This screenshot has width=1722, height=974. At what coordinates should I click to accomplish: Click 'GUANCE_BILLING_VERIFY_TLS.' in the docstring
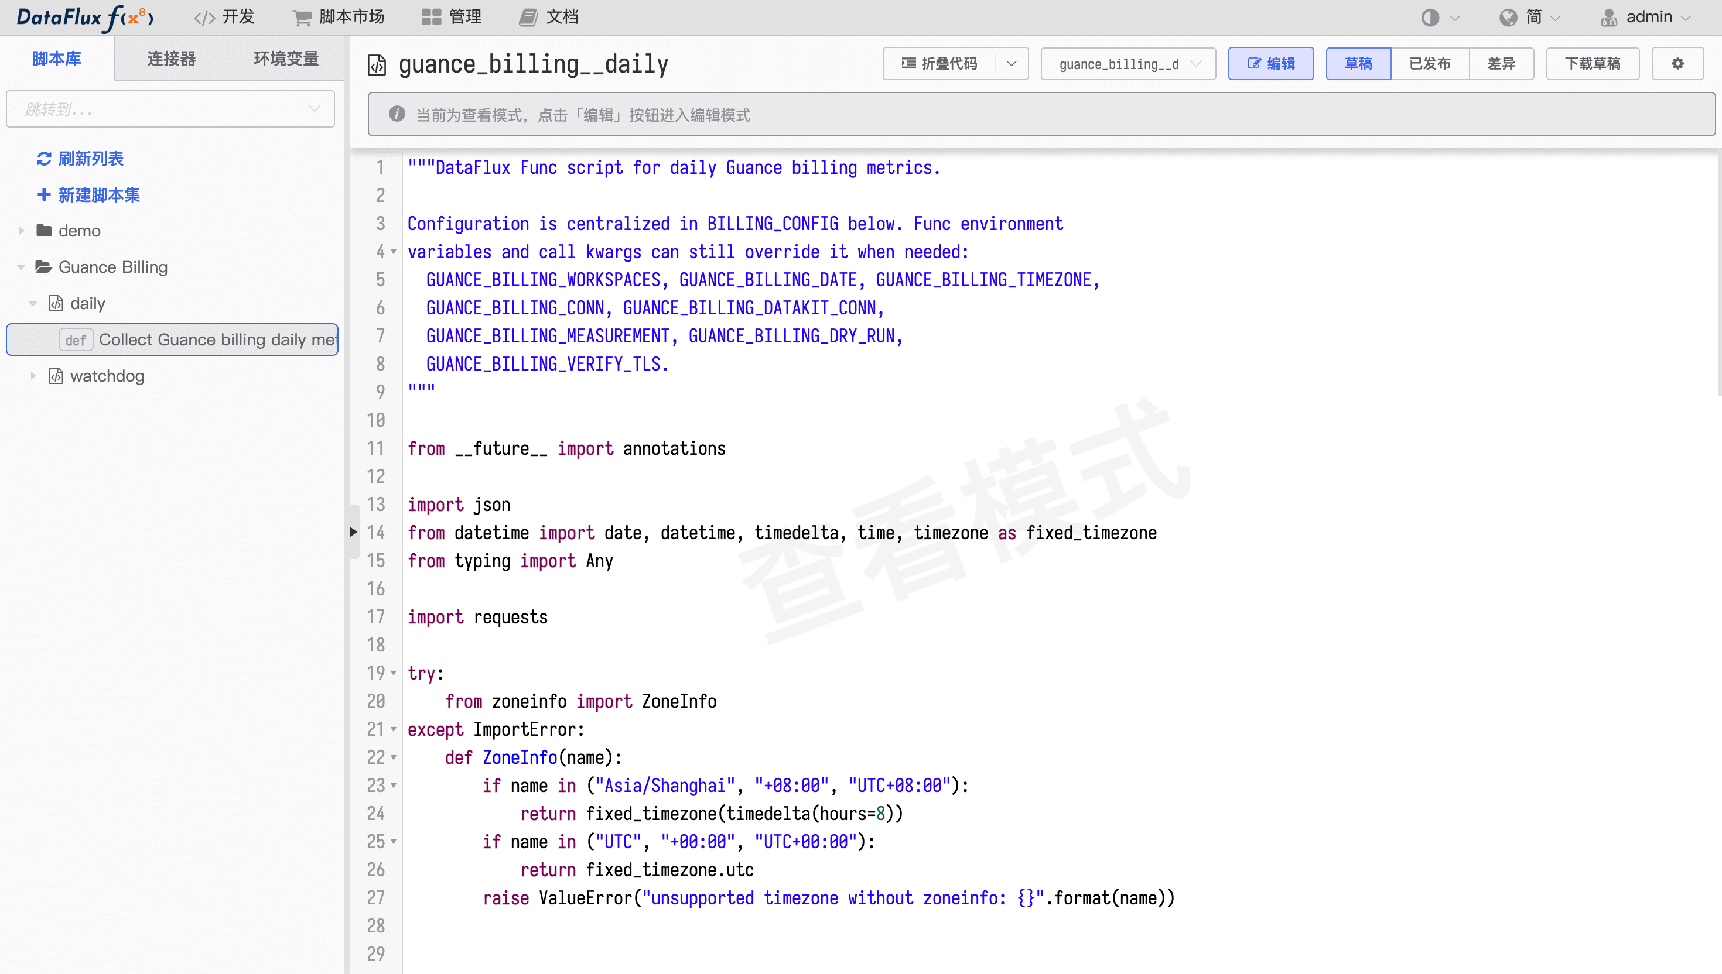(x=548, y=364)
